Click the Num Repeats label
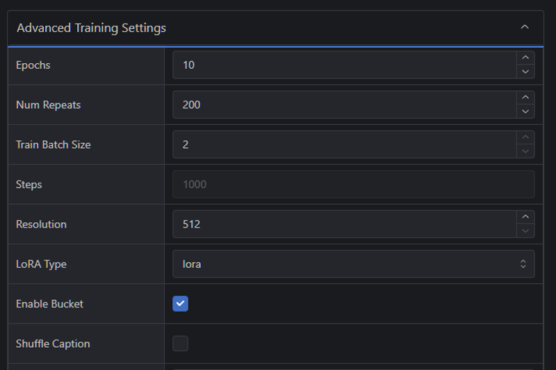556x370 pixels. [x=48, y=105]
